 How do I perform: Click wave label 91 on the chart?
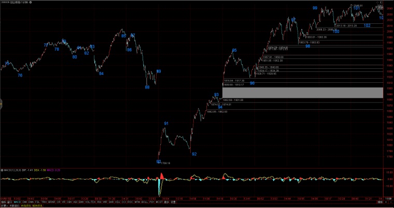166,124
